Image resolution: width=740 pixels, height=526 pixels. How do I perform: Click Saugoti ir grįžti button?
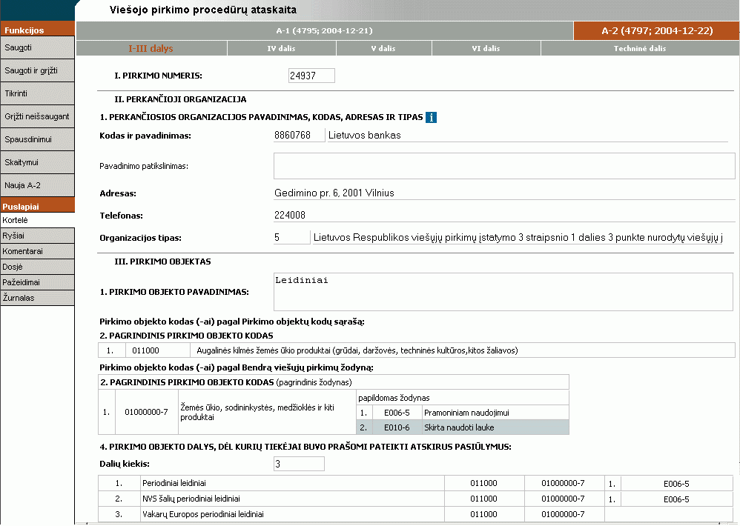coord(37,70)
